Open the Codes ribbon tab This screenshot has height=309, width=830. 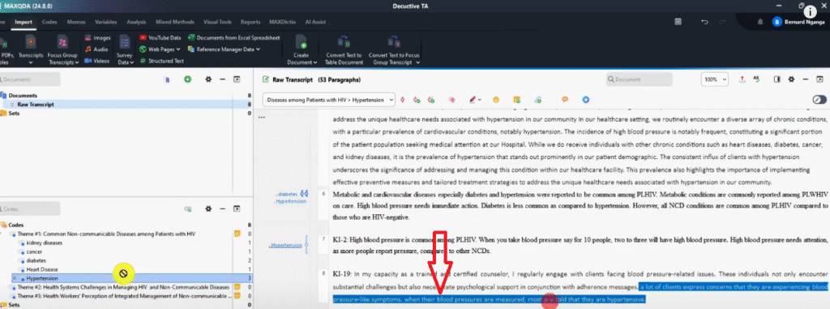[x=49, y=22]
